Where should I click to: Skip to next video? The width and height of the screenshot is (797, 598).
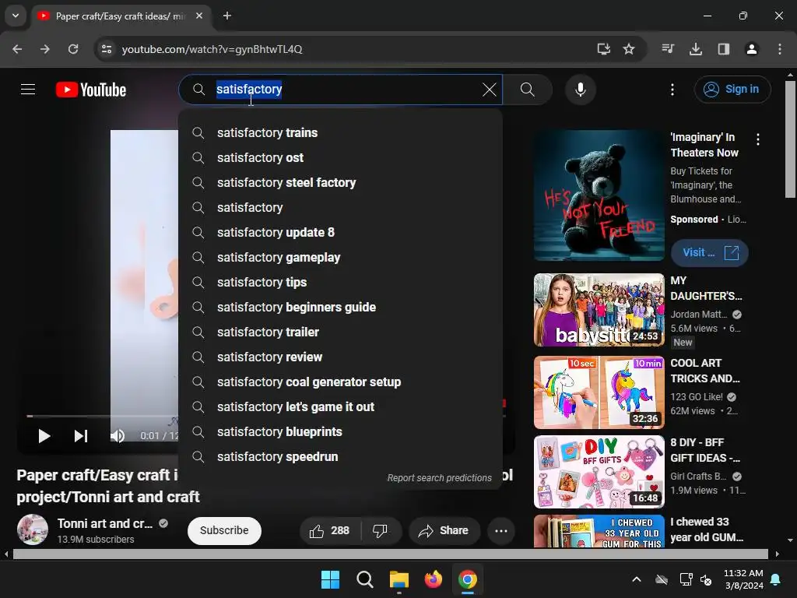81,436
